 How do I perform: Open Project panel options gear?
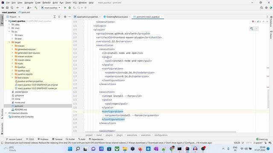click(65, 17)
